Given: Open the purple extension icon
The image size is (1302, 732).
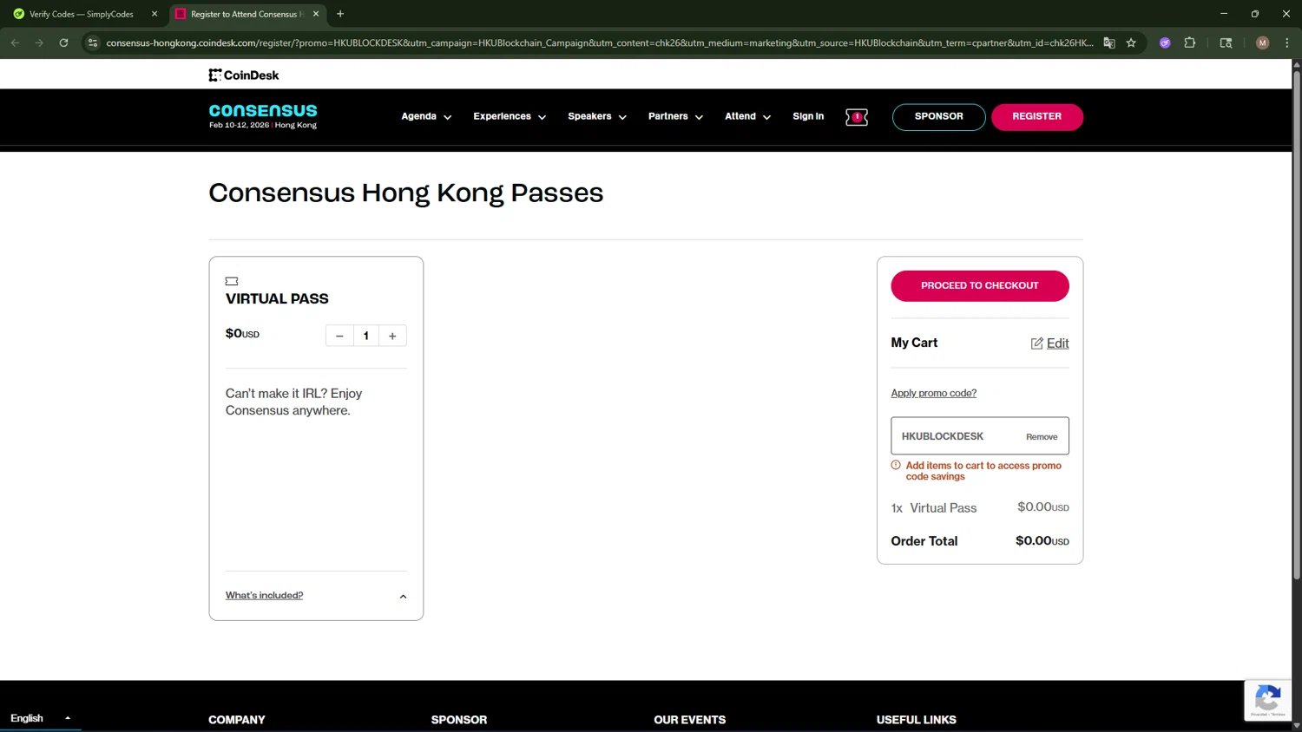Looking at the screenshot, I should tap(1165, 42).
